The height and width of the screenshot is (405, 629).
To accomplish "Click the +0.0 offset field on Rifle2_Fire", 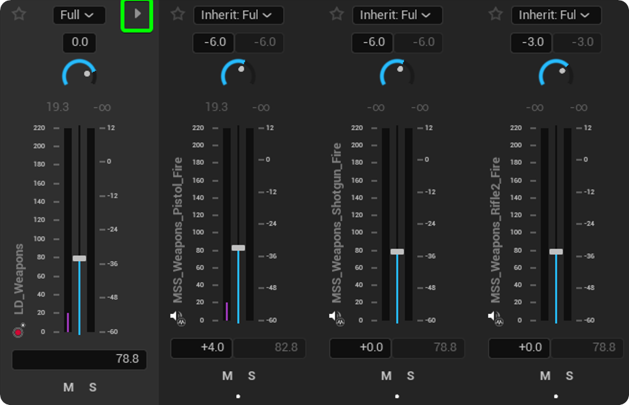I will pos(519,348).
